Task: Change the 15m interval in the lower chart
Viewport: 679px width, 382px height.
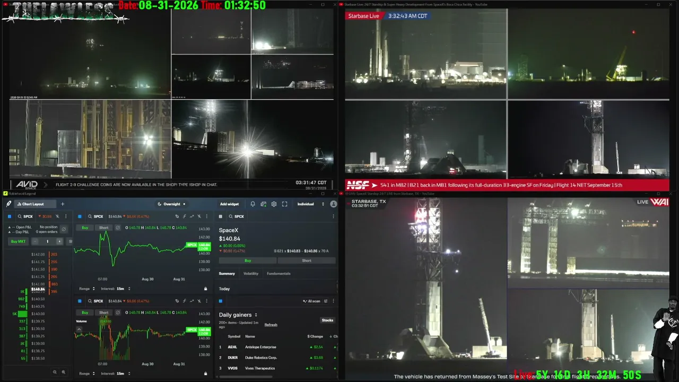Action: pyautogui.click(x=115, y=374)
